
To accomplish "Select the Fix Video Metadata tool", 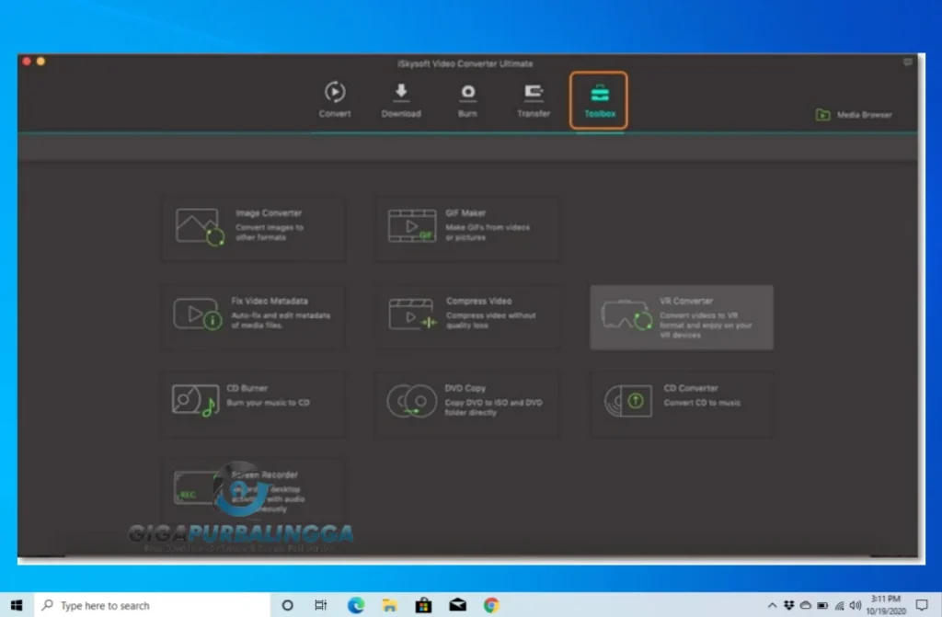I will [x=253, y=315].
